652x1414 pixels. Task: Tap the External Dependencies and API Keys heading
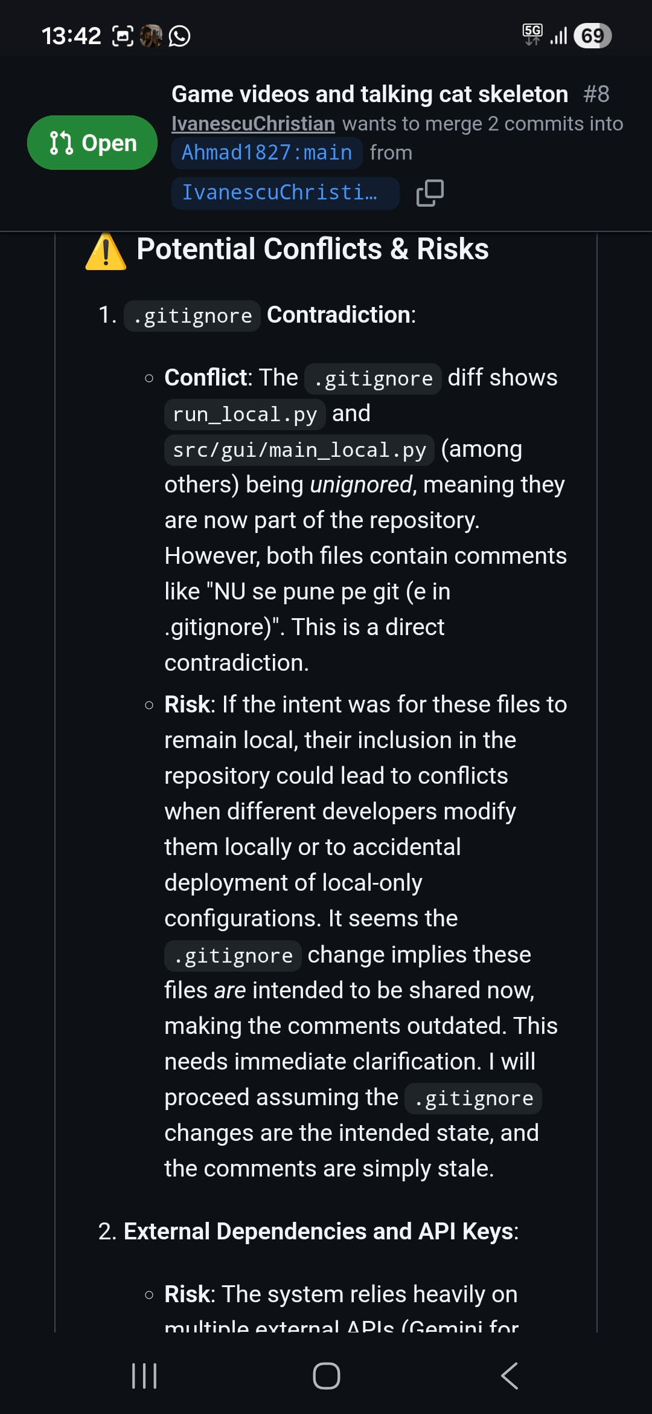point(321,1231)
